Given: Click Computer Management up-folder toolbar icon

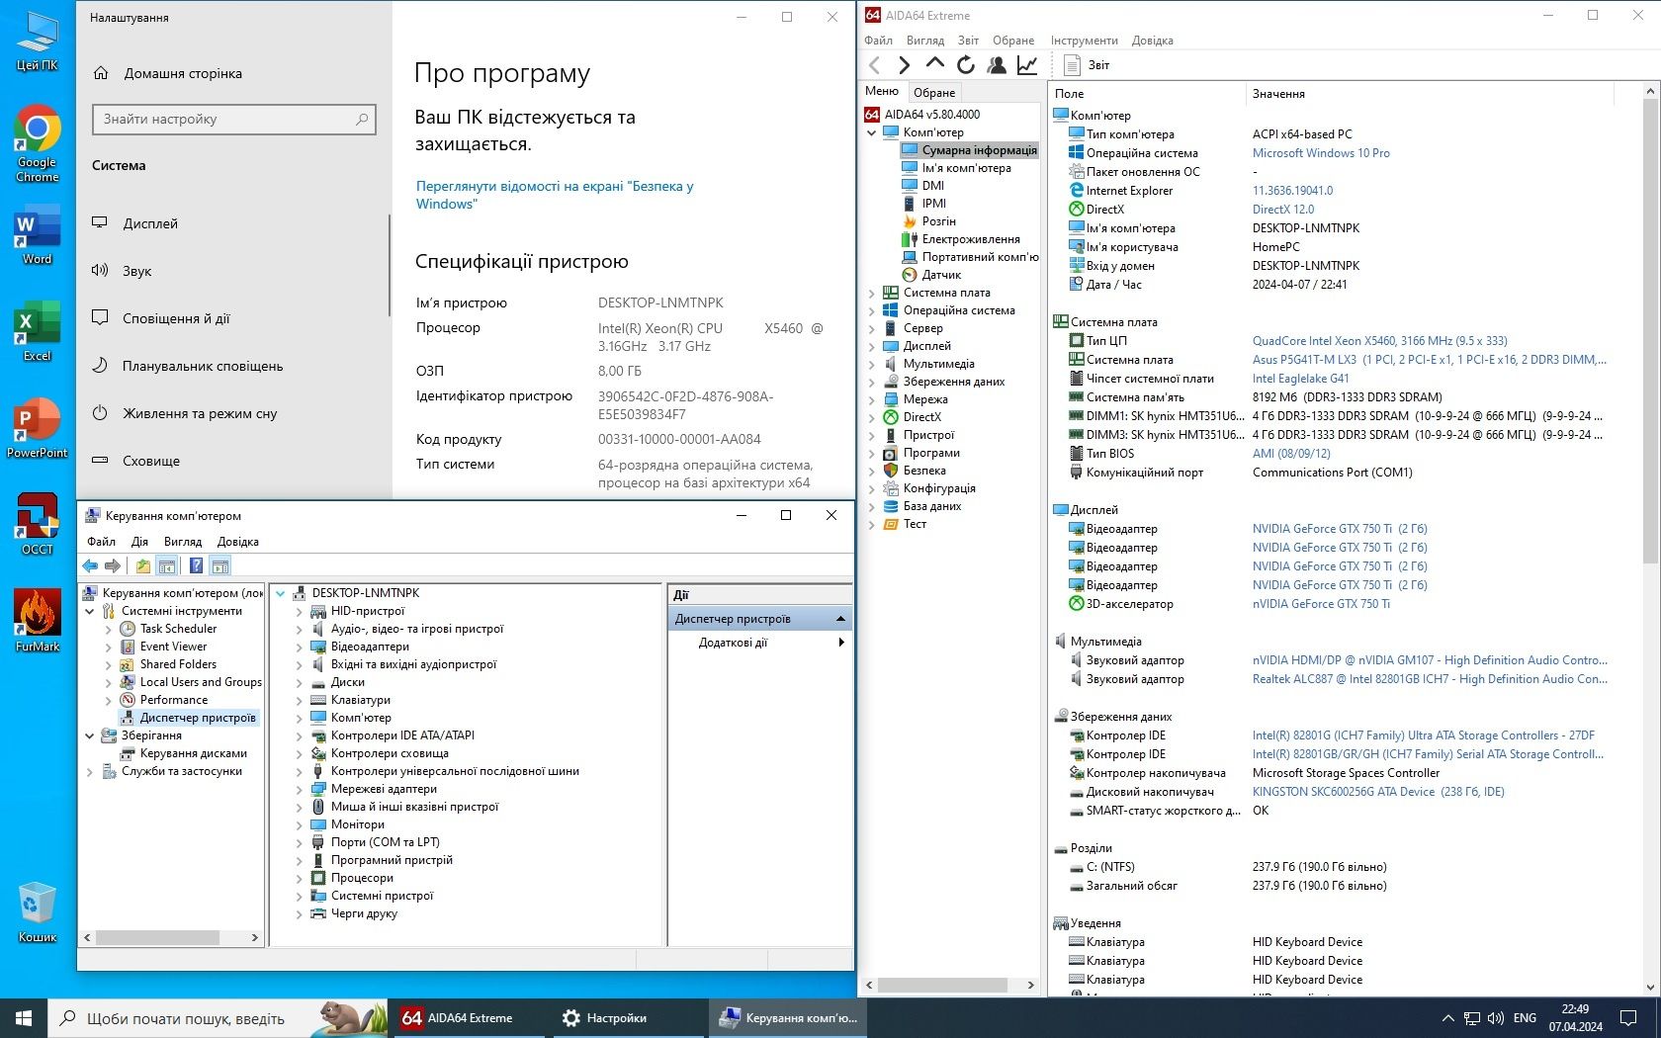Looking at the screenshot, I should (143, 566).
